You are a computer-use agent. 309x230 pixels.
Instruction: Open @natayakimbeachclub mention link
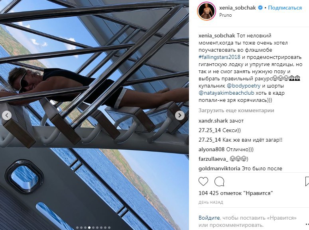pos(226,93)
